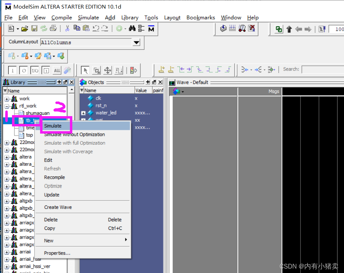This screenshot has height=273, width=344.
Task: Select the Zoom mode magnifier icon
Action: (97, 71)
